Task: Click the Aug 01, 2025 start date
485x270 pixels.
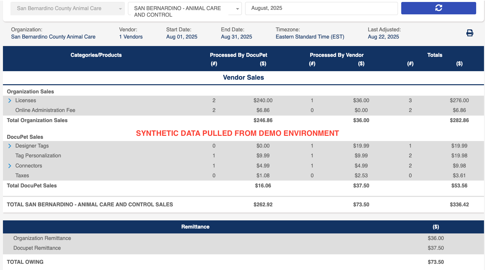Action: click(182, 37)
